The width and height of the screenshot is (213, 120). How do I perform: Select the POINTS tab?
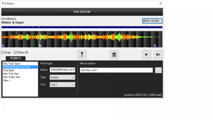point(16,58)
